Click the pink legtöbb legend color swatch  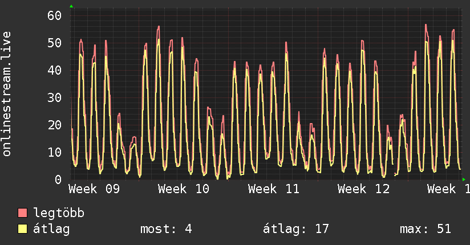pos(22,213)
